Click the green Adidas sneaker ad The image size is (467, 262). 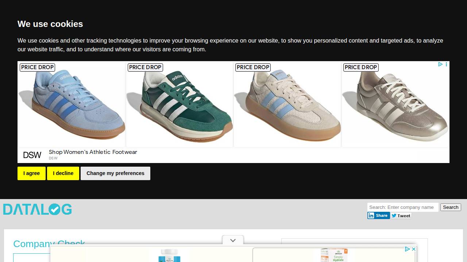[x=180, y=104]
